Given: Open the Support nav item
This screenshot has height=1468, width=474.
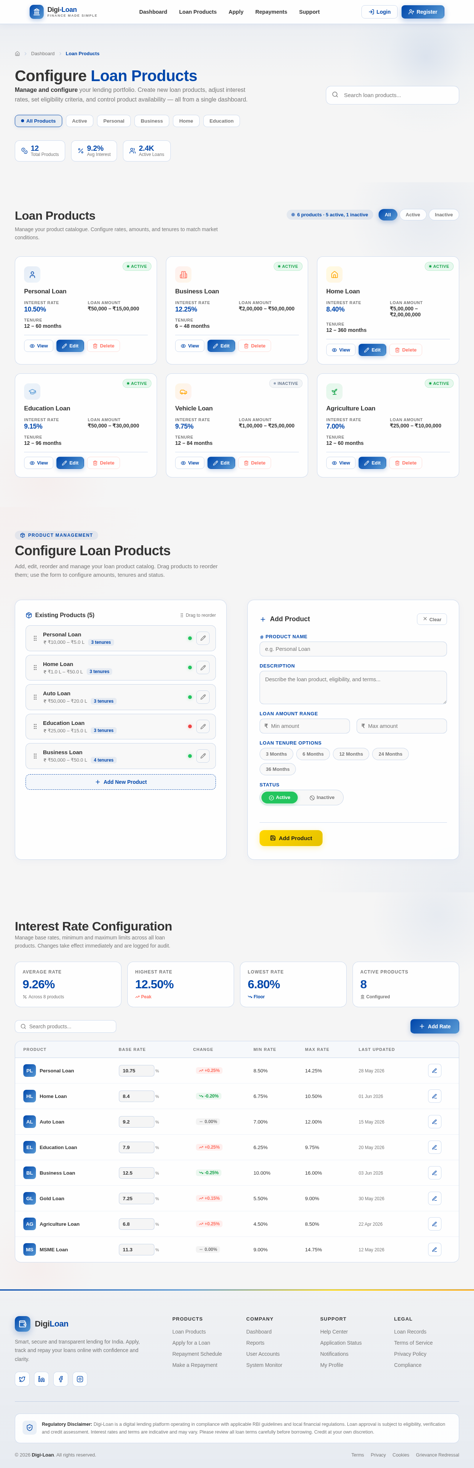Looking at the screenshot, I should (309, 12).
